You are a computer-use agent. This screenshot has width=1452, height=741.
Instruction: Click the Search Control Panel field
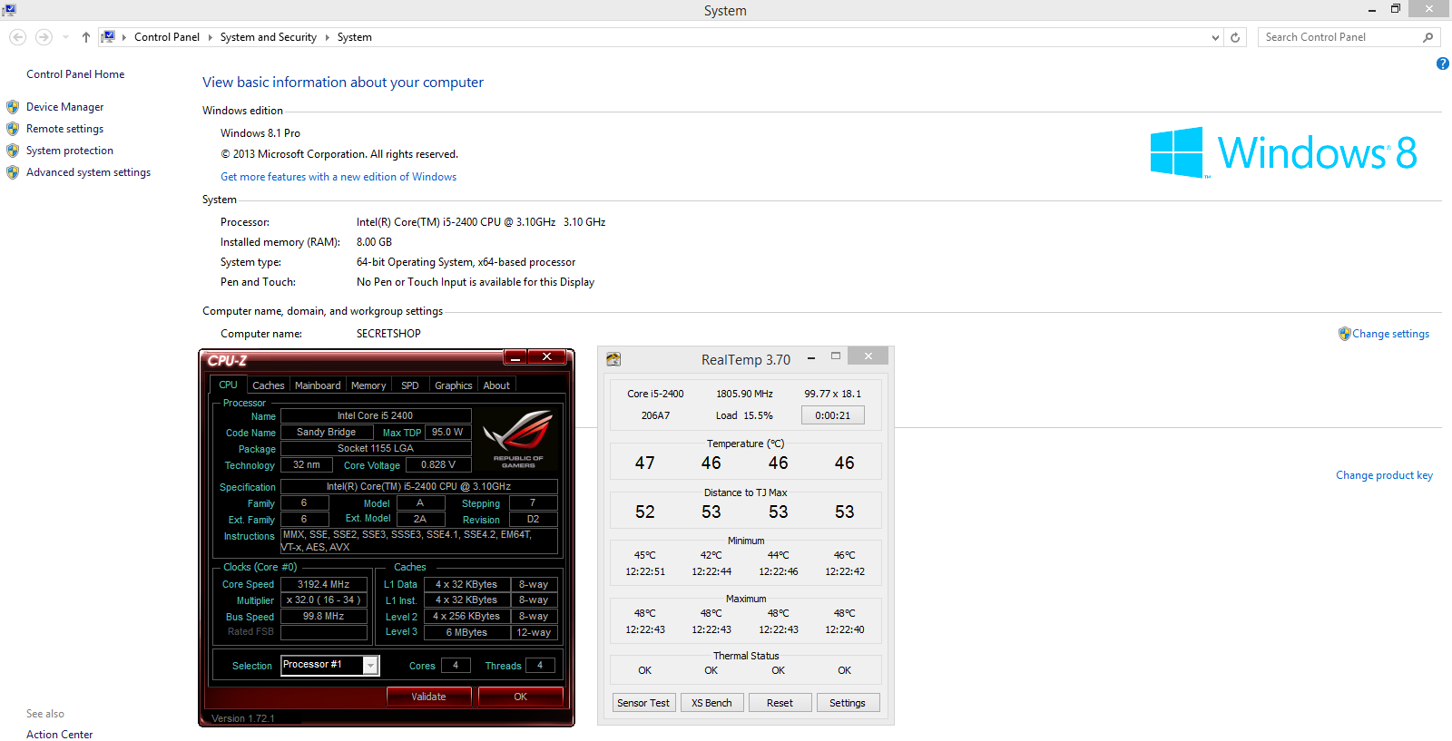tap(1339, 37)
